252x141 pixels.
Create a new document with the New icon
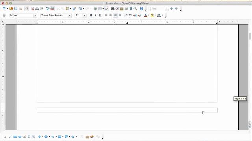[x=4, y=9]
